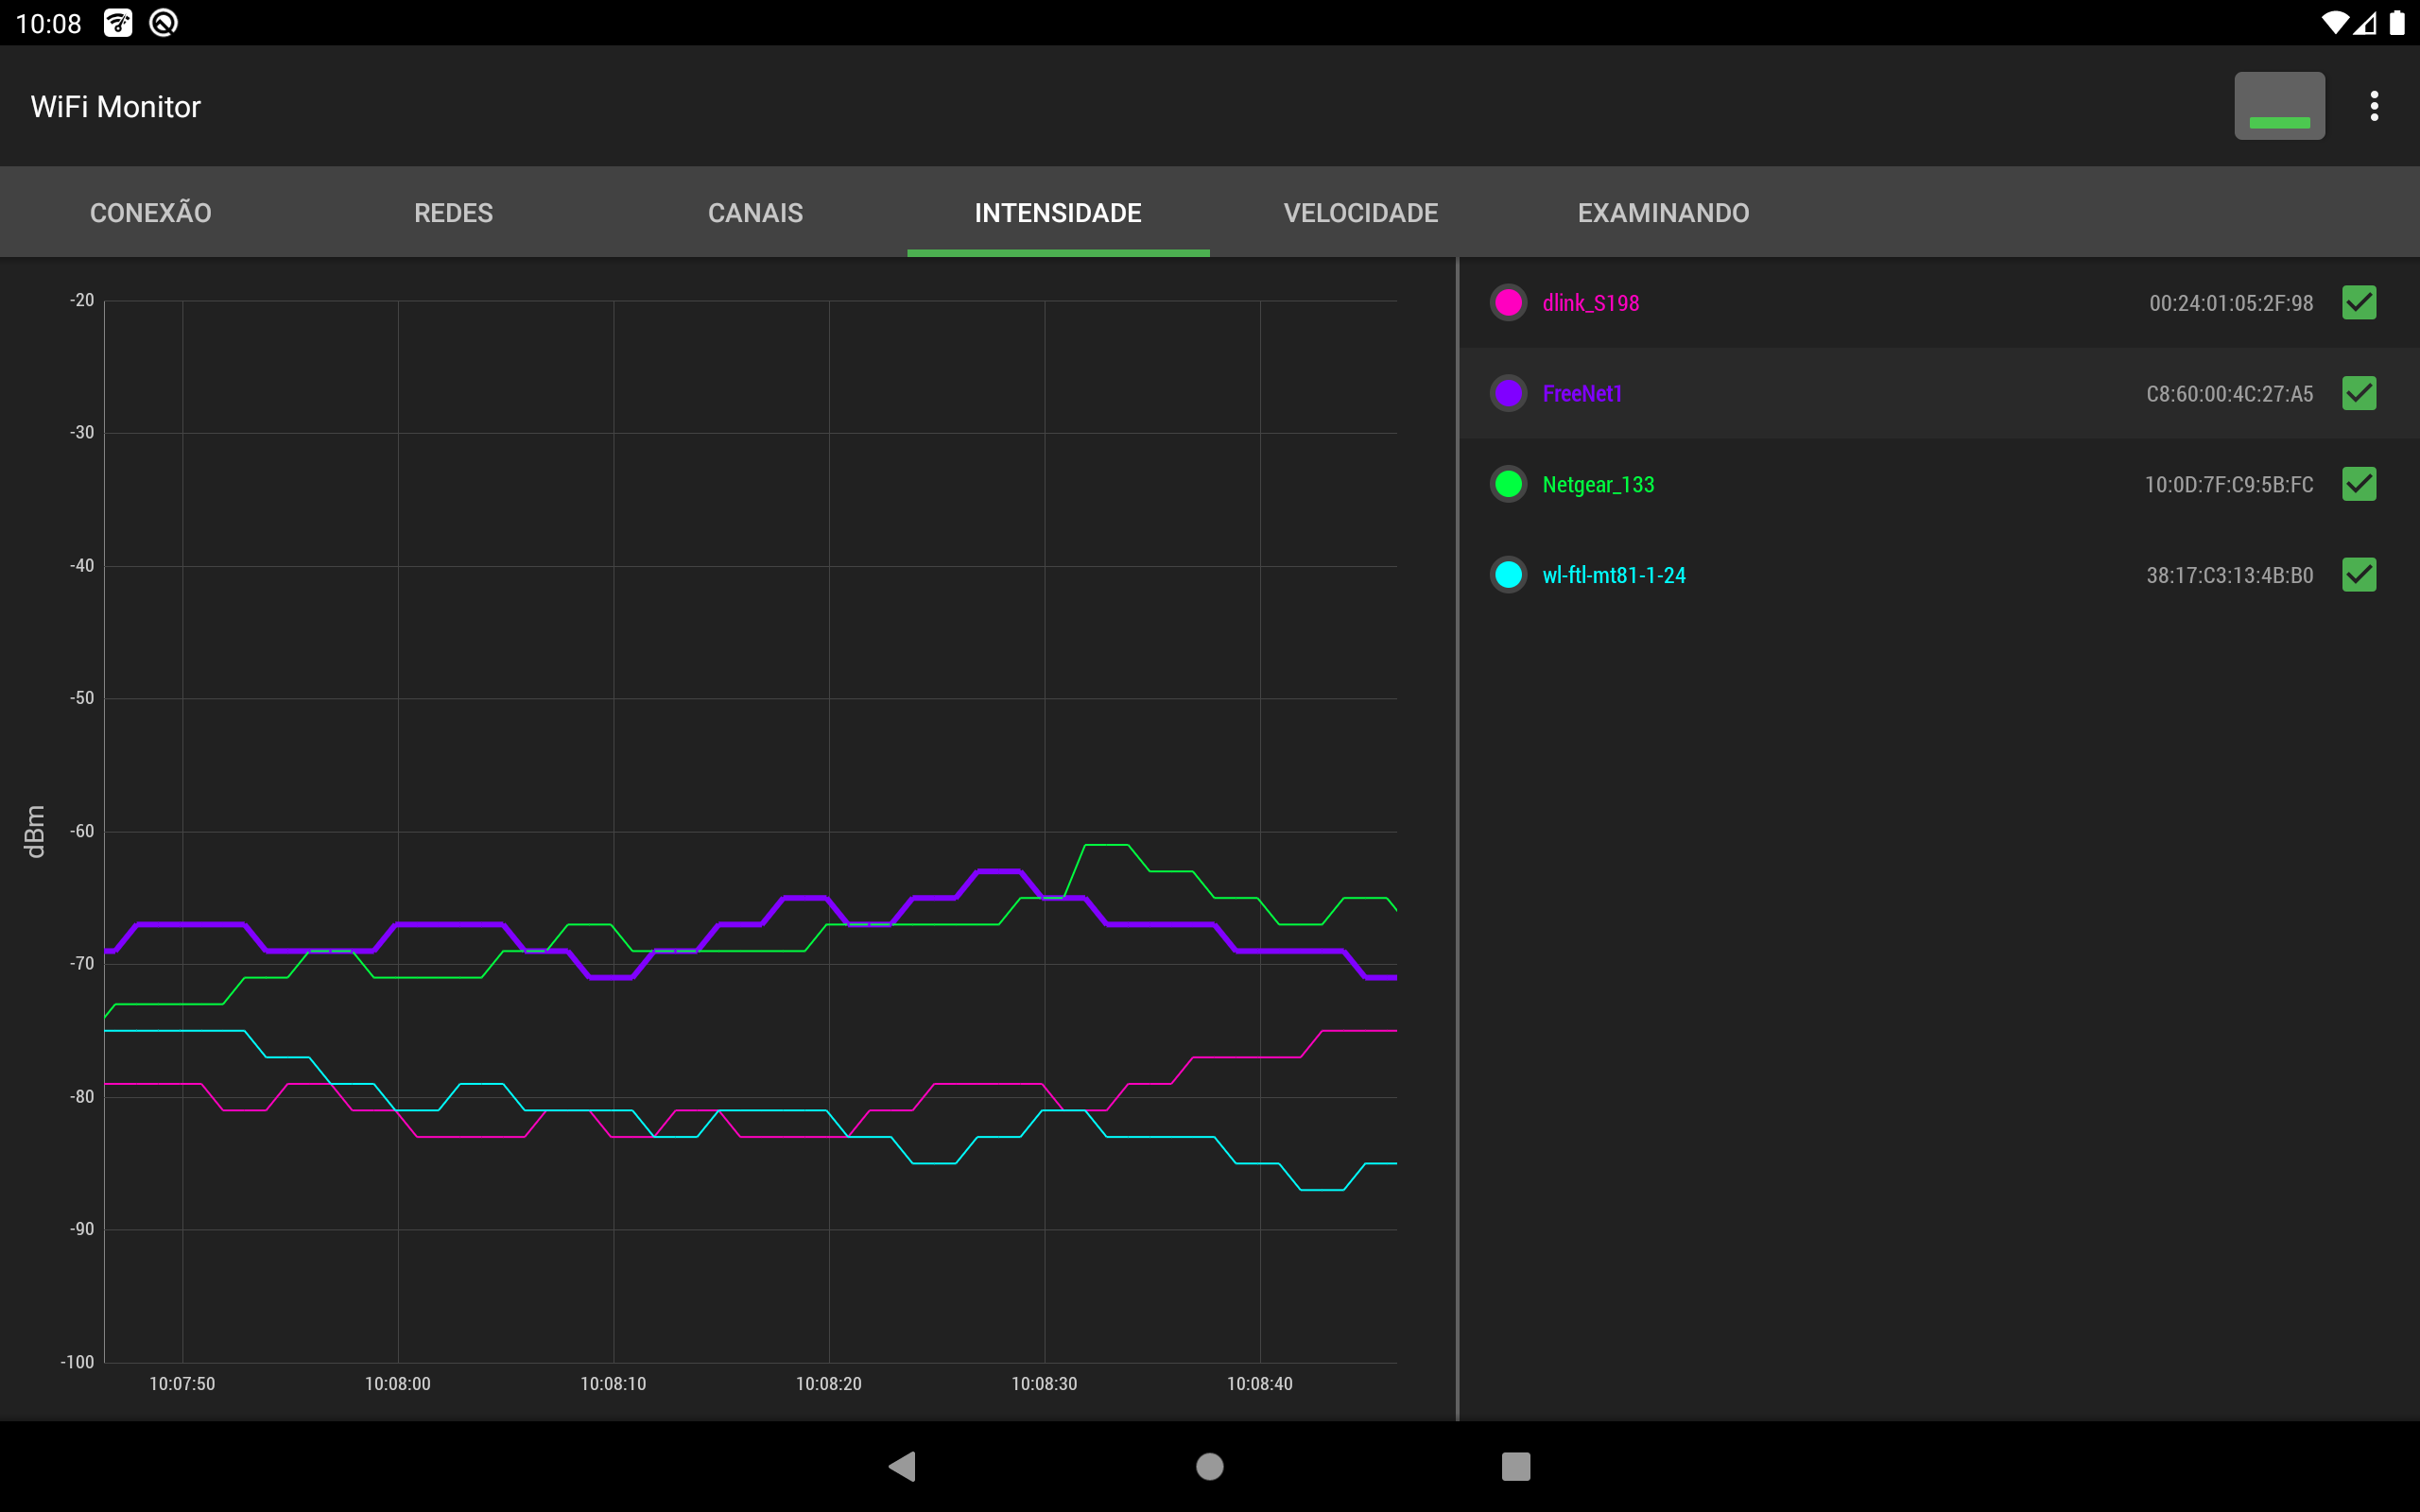Tap the status bar cellular signal icon

2365,22
